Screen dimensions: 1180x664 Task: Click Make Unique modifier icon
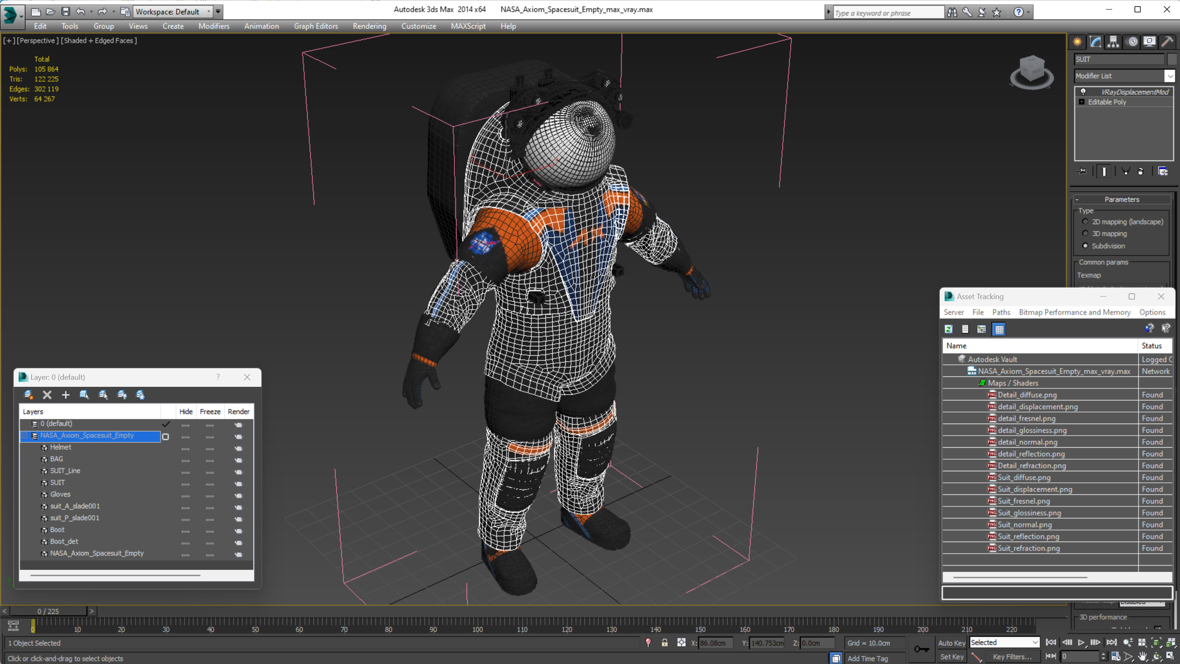[1125, 171]
